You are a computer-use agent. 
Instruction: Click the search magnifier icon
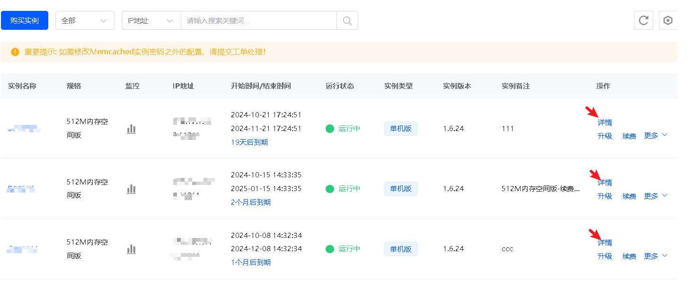[347, 21]
